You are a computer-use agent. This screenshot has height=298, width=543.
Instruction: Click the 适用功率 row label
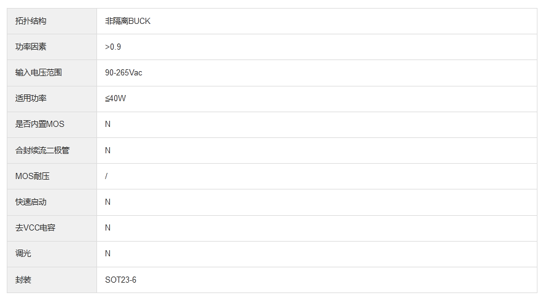31,98
